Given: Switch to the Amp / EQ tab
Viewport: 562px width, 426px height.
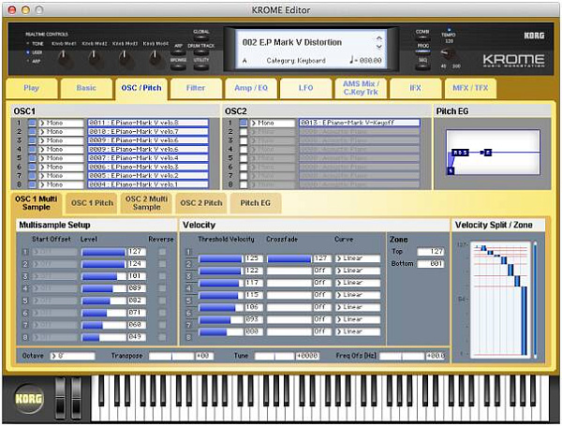Looking at the screenshot, I should point(251,88).
